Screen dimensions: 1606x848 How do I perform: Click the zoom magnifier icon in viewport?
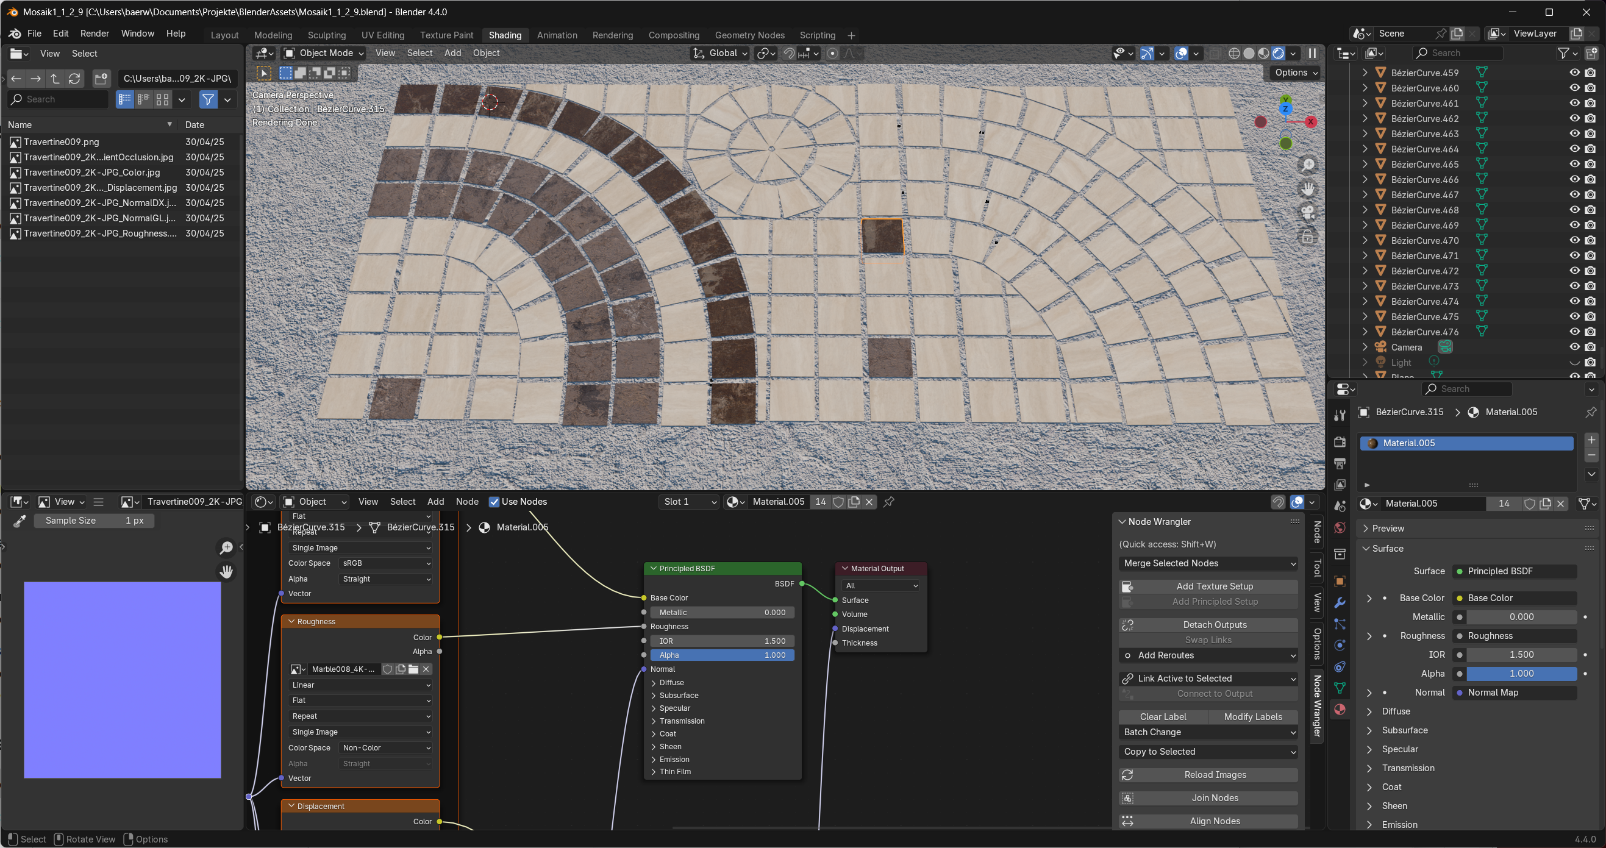(x=1307, y=165)
